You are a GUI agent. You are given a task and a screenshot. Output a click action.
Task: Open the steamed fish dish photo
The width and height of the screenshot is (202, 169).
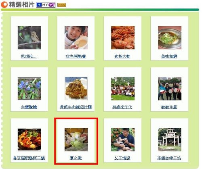[x=170, y=38]
